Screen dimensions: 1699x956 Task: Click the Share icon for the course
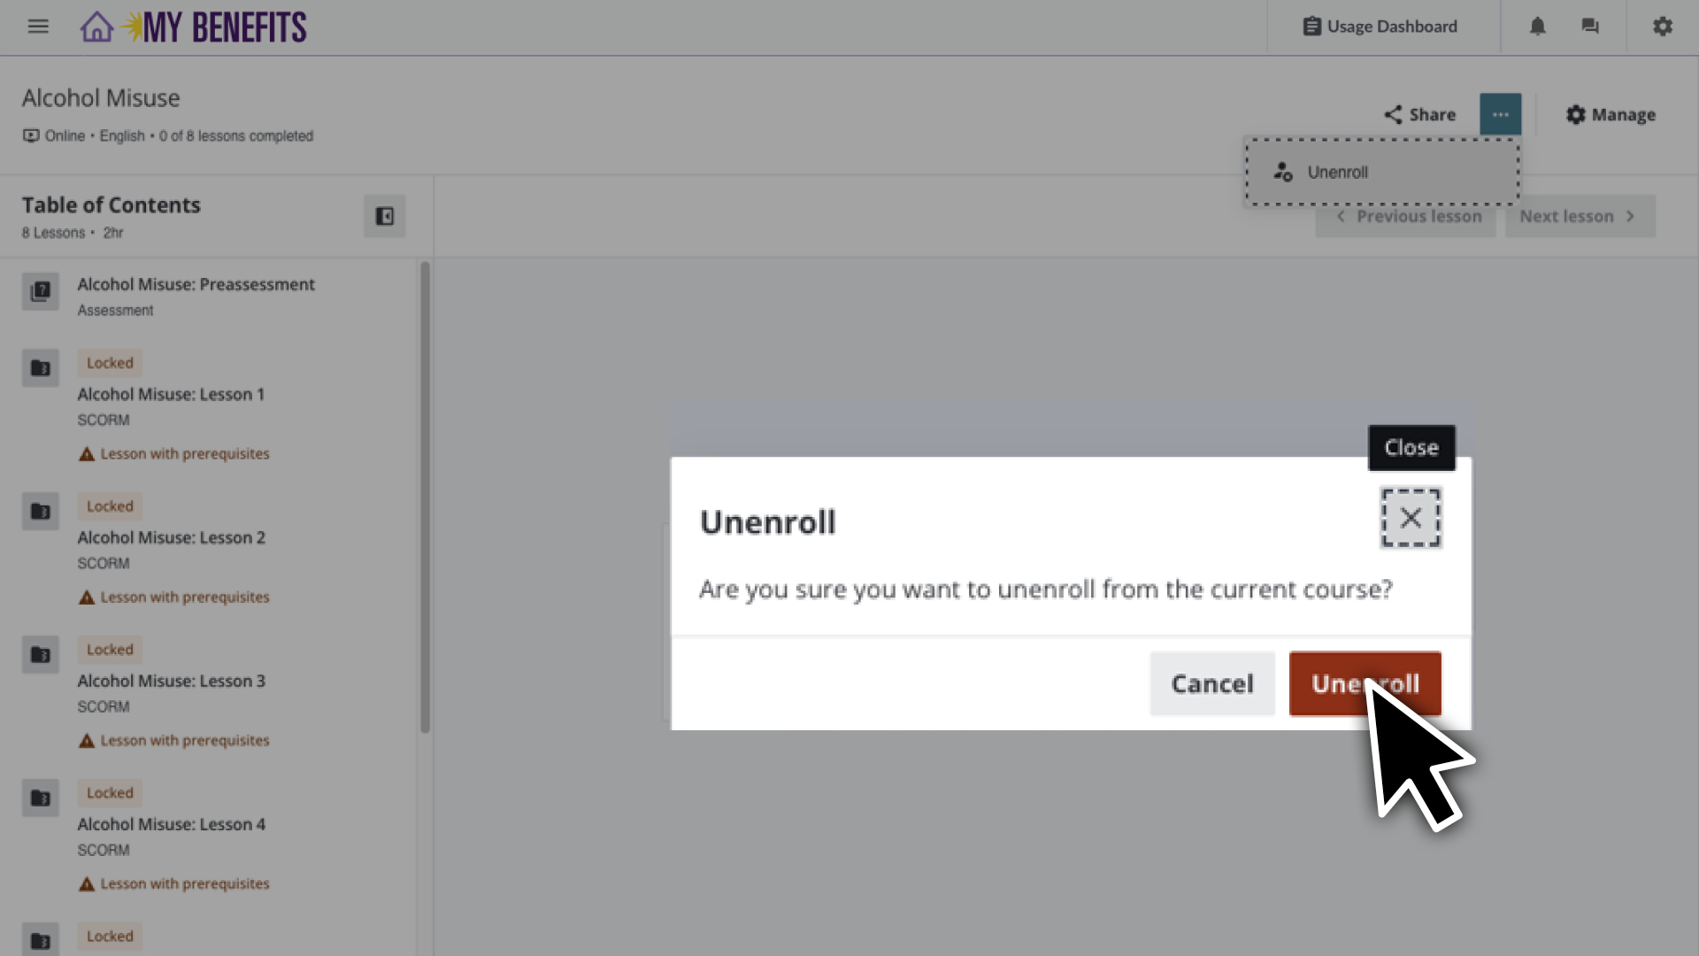[x=1418, y=114]
